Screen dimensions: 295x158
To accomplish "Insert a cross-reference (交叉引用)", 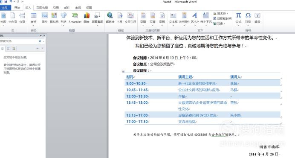I will coord(130,18).
